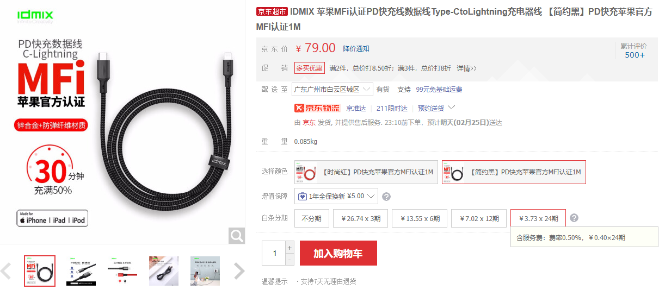
Task: Click the magnifier zoom icon on product image
Action: 237,235
